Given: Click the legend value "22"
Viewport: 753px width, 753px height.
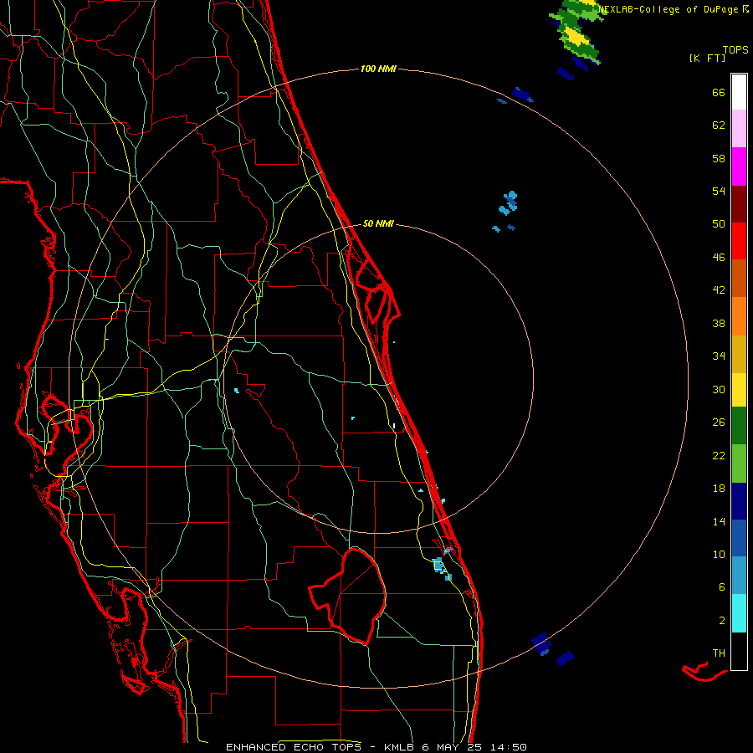Looking at the screenshot, I should (719, 455).
